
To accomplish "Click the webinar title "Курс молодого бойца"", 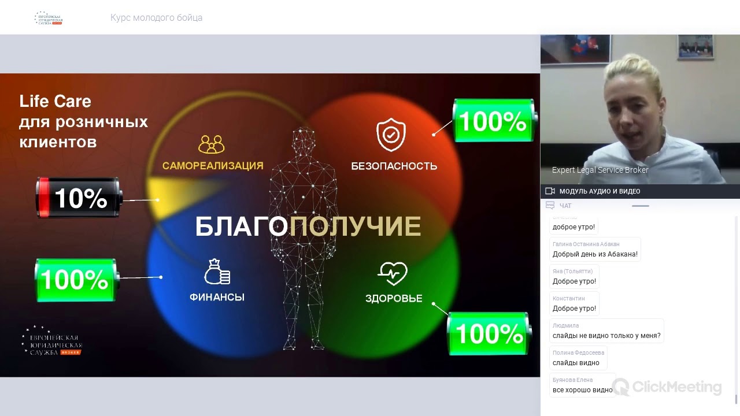I will pos(156,18).
